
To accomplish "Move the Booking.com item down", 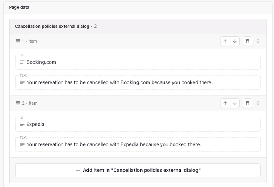I will click(235, 41).
